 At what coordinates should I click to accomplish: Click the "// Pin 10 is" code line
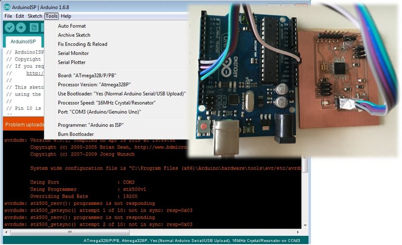pos(24,108)
